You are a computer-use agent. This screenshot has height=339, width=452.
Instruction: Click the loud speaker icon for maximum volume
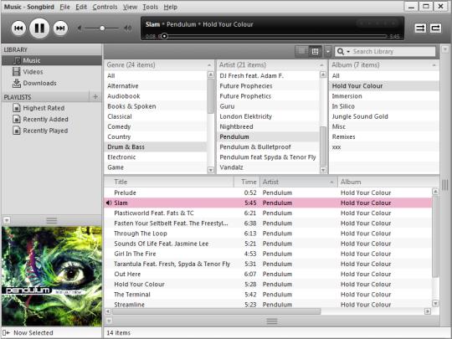(x=128, y=28)
